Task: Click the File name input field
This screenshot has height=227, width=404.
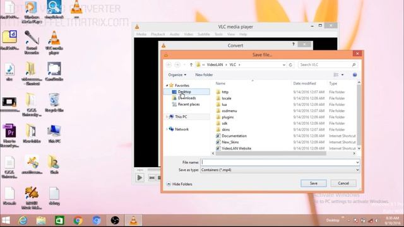Action: click(x=278, y=163)
